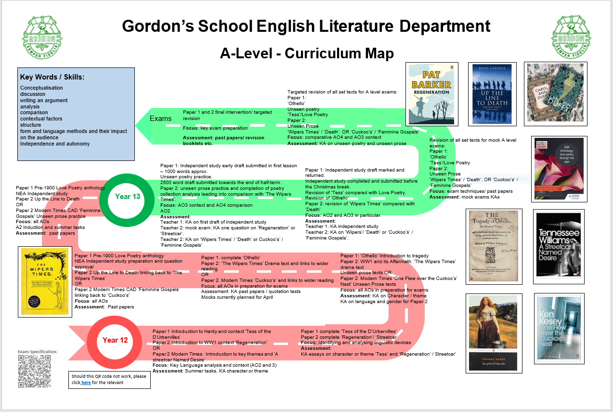Click the line 'Teacher 1: KA independent study'
The image size is (613, 412).
pos(342,226)
